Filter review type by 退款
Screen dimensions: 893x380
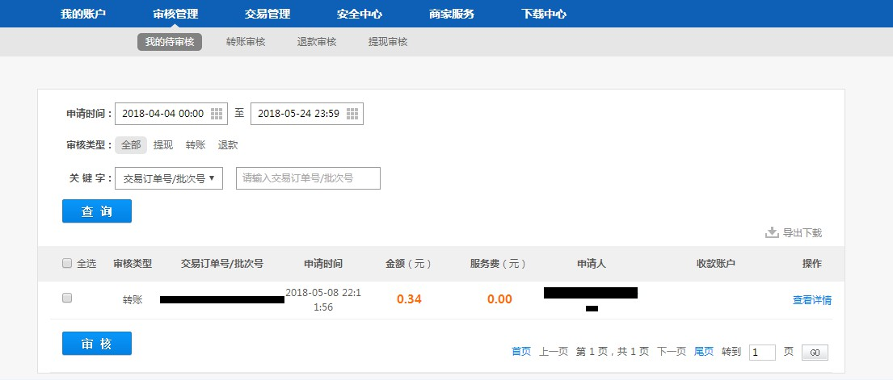click(228, 145)
